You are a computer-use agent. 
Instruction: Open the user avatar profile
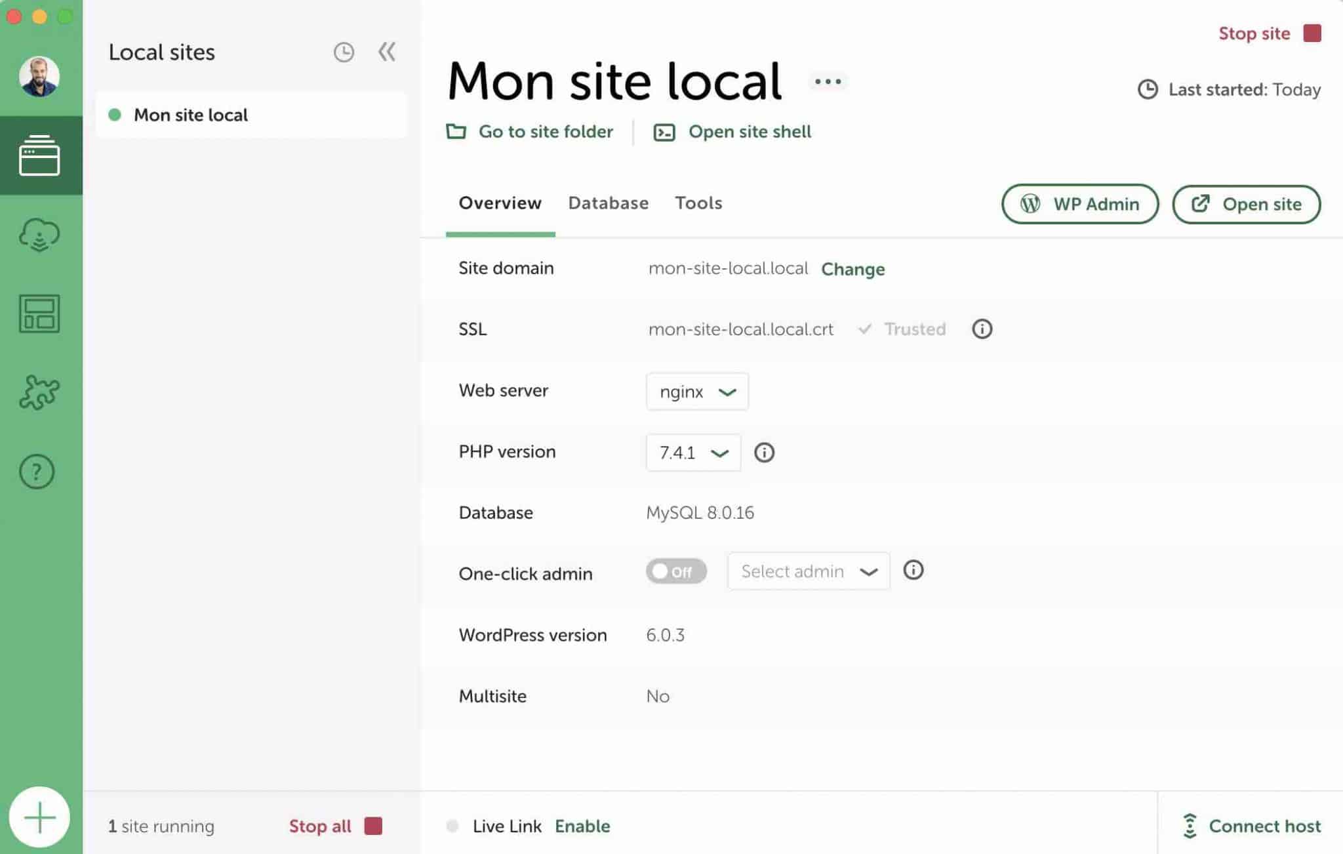pyautogui.click(x=39, y=76)
